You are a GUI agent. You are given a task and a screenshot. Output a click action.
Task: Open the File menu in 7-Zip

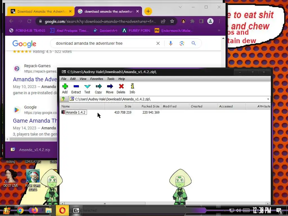(x=64, y=79)
